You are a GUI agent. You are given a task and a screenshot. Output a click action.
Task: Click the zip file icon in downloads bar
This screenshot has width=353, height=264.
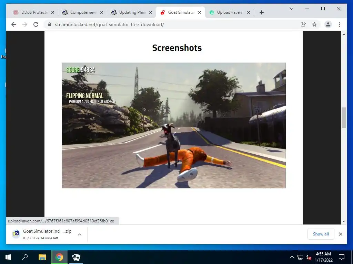[16, 234]
